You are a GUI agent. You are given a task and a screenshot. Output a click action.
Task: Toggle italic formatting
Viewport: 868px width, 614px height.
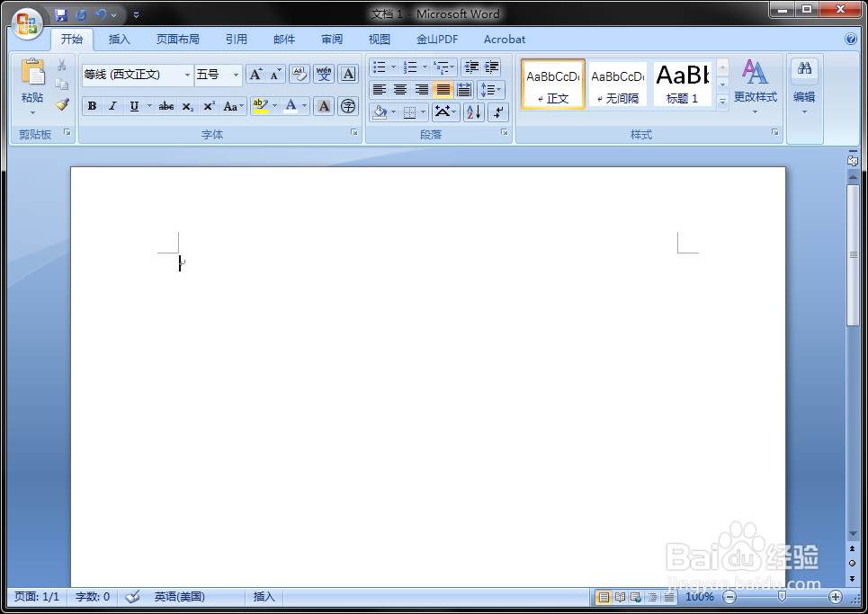(113, 106)
